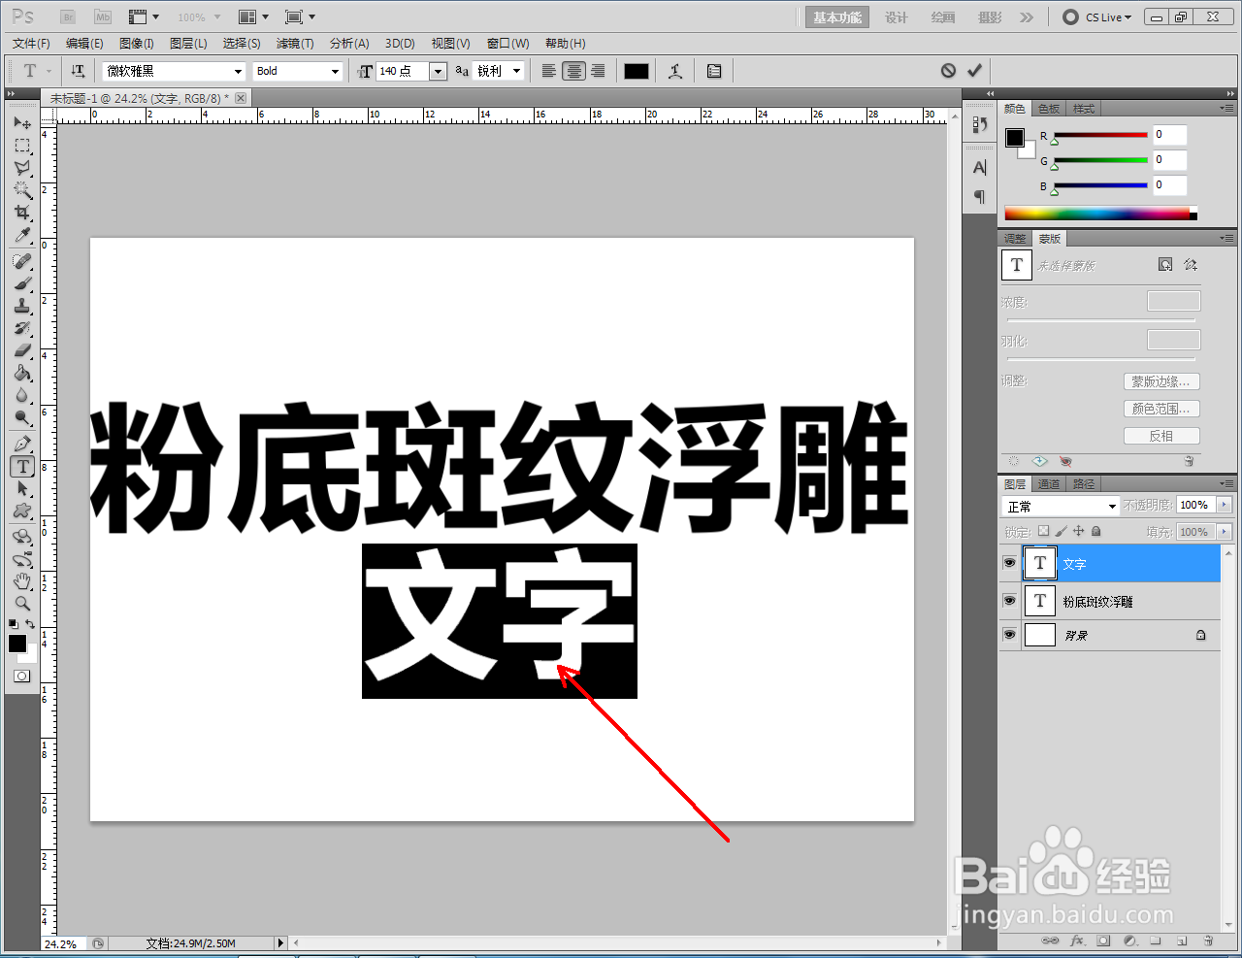
Task: Select the Pen tool
Action: point(22,445)
